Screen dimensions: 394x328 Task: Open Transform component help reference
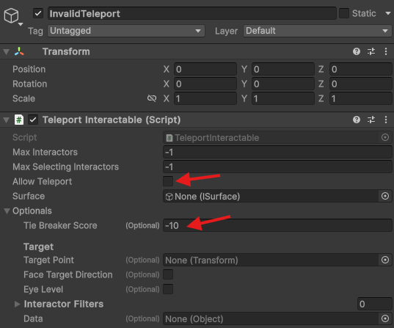357,51
